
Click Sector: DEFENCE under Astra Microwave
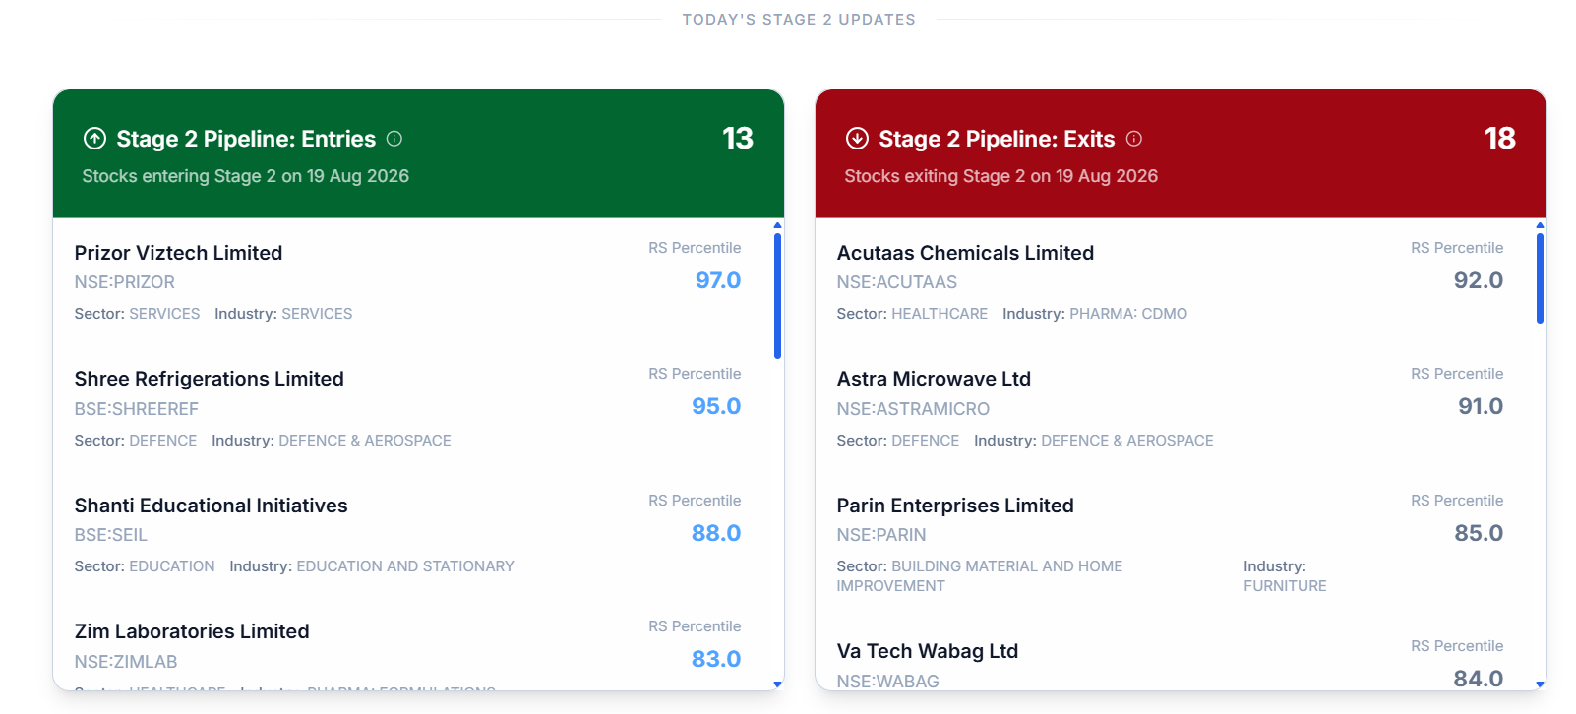pos(898,441)
